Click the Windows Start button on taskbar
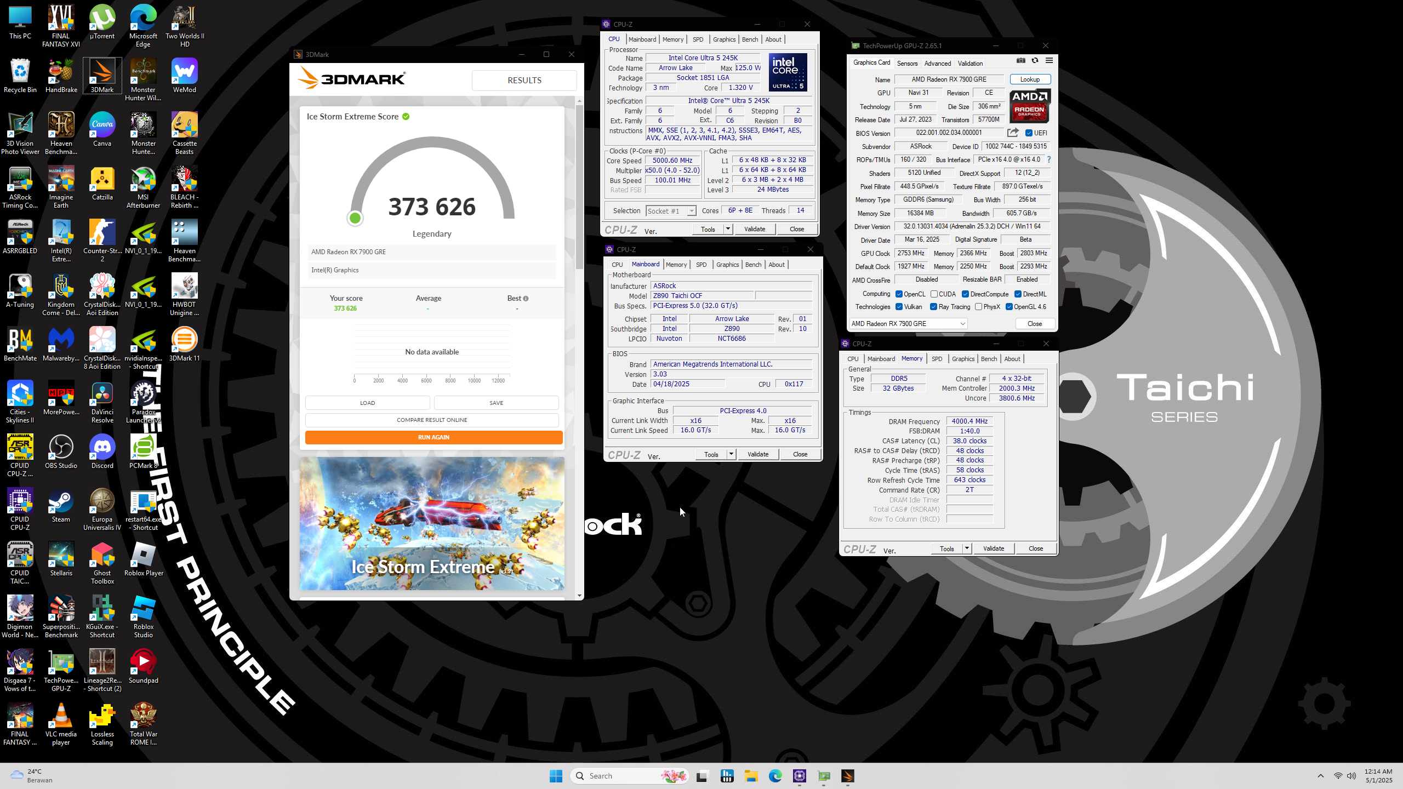This screenshot has width=1403, height=789. point(556,776)
